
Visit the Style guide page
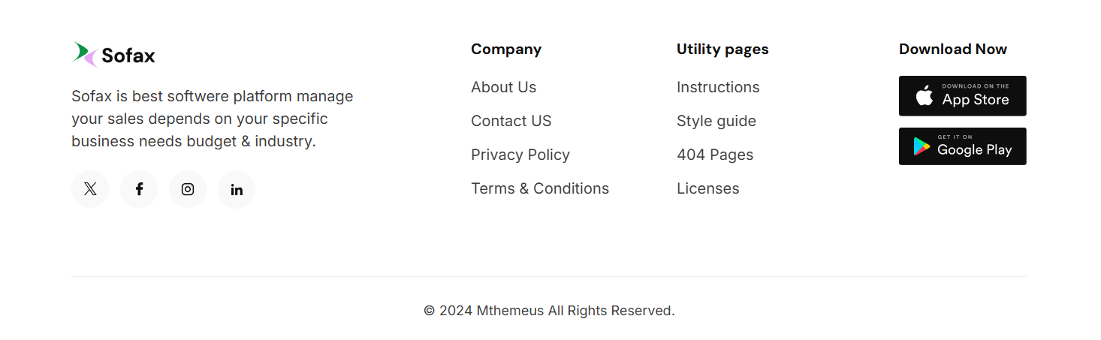(716, 121)
